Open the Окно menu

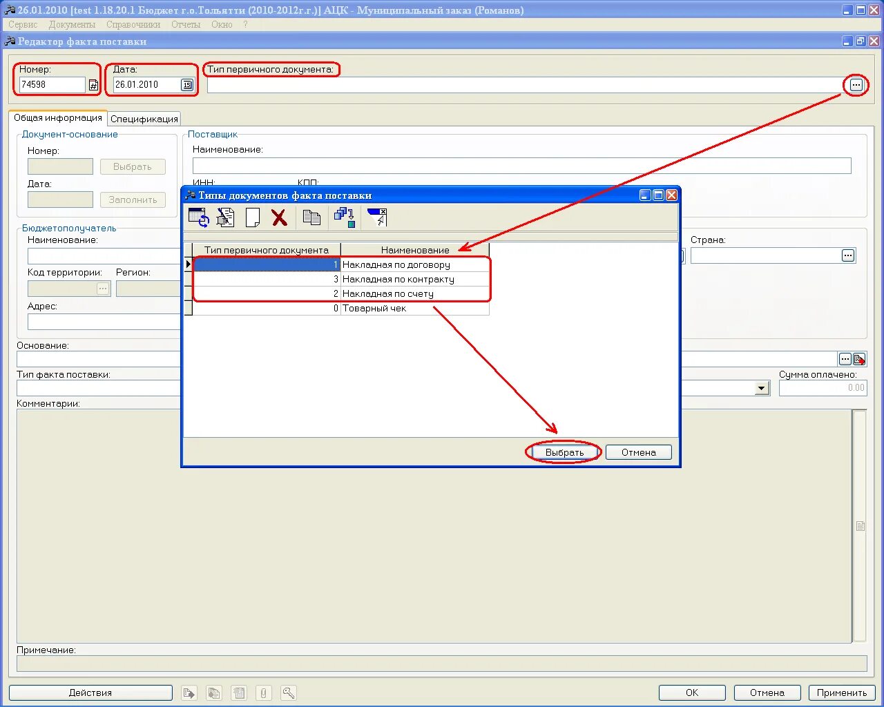(222, 24)
